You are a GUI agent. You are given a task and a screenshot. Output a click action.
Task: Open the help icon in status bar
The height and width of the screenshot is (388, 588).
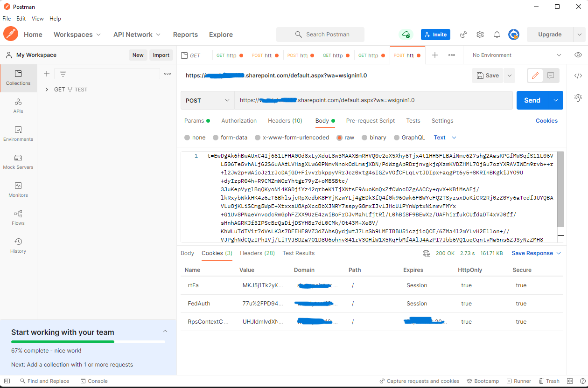point(582,381)
